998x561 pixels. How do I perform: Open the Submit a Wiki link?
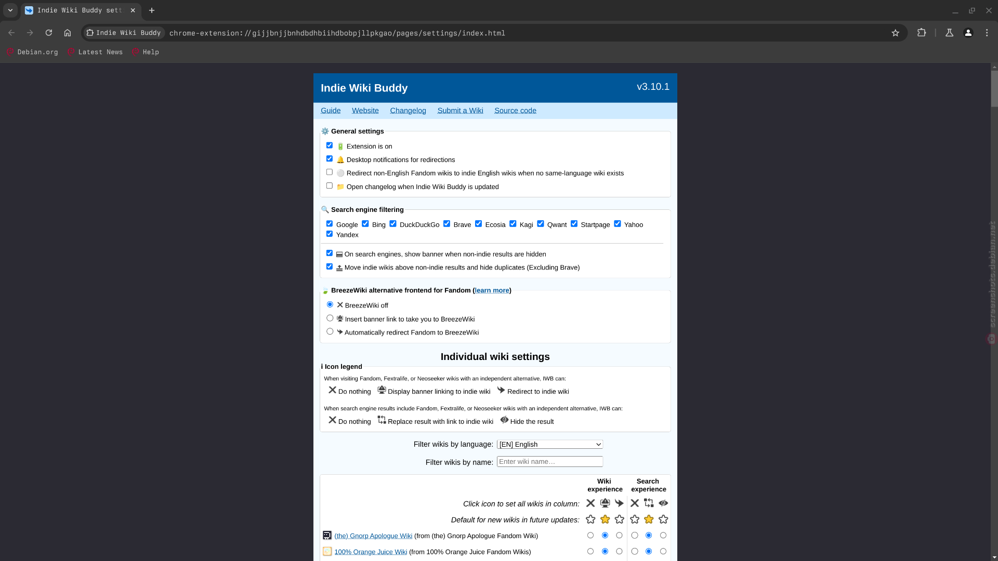460,111
